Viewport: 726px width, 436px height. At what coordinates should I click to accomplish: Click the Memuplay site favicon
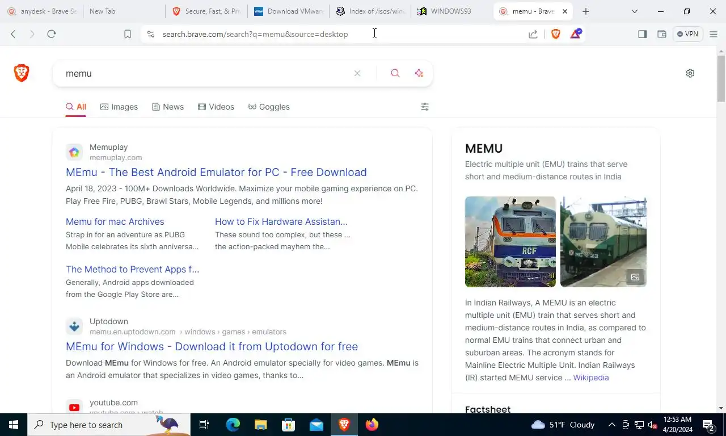[x=74, y=152]
